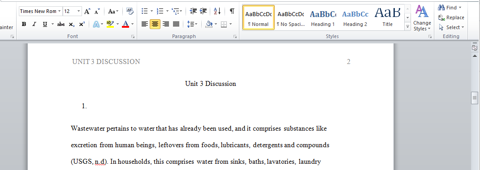Toggle Strikethrough formatting

pos(61,24)
